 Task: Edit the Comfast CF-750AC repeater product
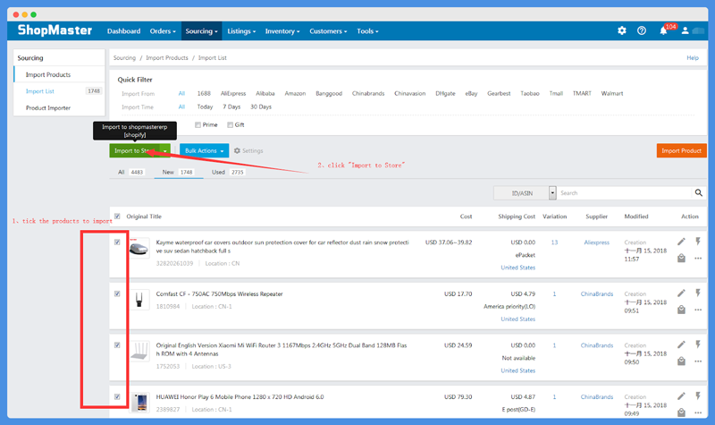tap(681, 293)
